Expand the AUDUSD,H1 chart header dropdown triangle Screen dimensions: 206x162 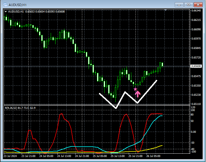coord(6,12)
